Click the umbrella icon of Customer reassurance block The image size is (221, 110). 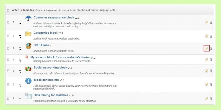(x=28, y=18)
